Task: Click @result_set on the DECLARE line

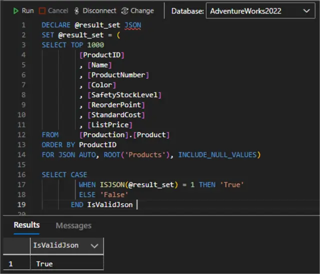Action: tap(97, 25)
